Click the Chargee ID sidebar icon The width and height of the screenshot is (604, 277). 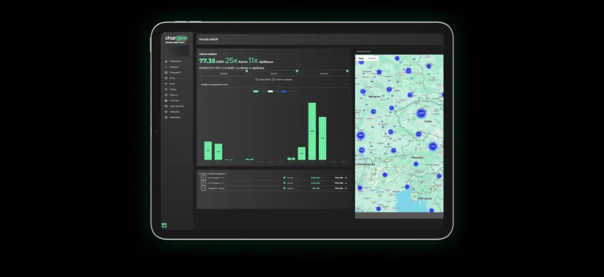tap(166, 72)
